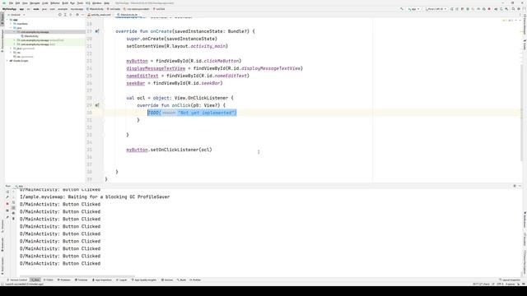Open the Build menu in menu bar
527x296 pixels.
tap(65, 3)
